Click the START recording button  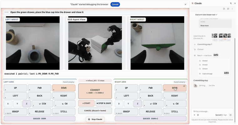(x=86, y=103)
